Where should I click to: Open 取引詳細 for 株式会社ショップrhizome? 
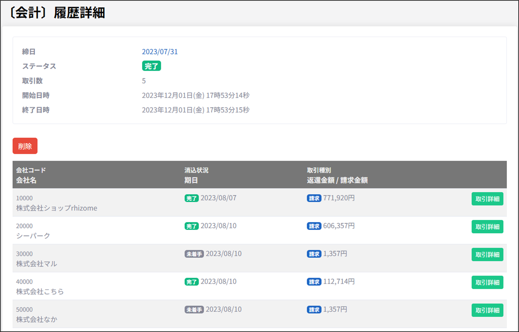point(487,199)
